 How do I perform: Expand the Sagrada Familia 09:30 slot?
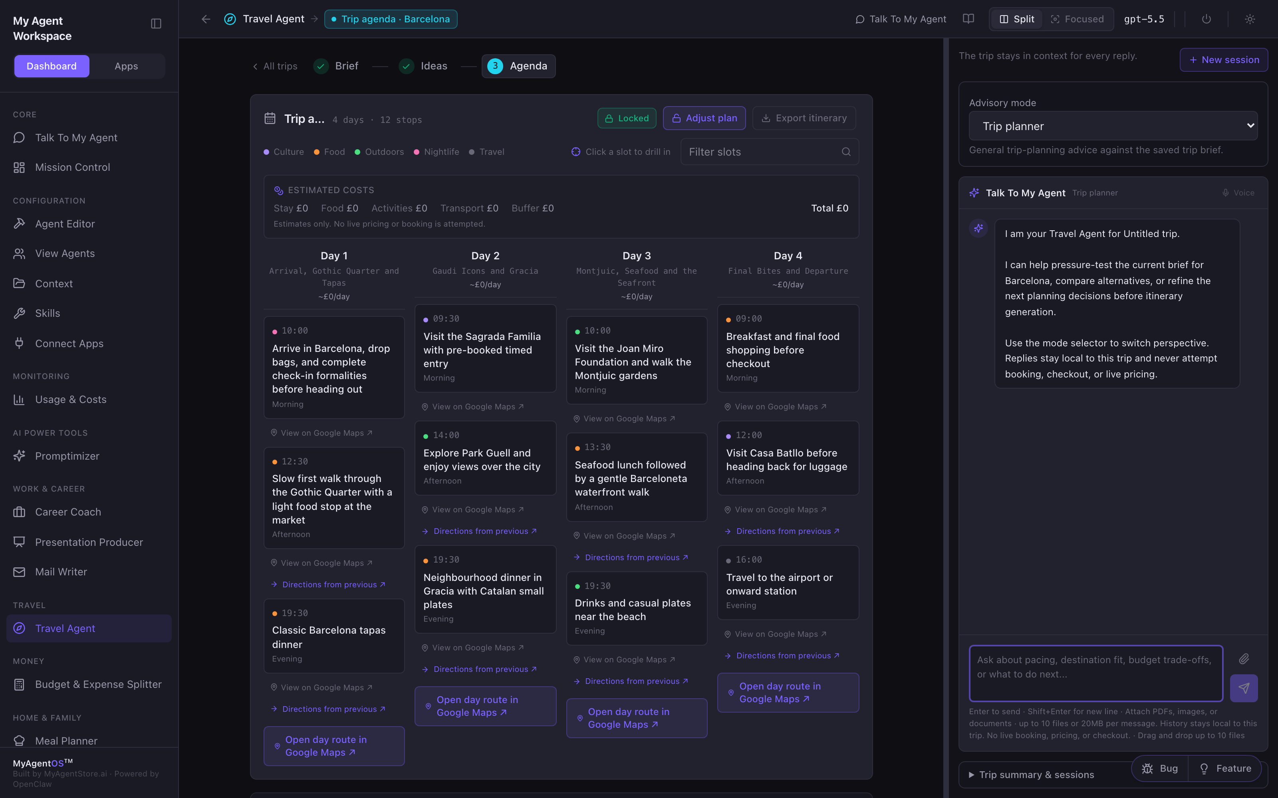(485, 348)
